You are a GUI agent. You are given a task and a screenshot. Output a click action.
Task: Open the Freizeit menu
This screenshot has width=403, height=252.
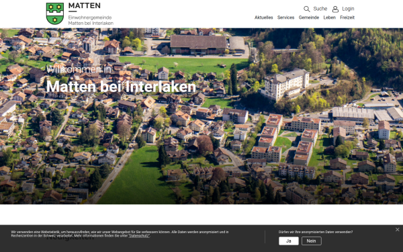[347, 17]
